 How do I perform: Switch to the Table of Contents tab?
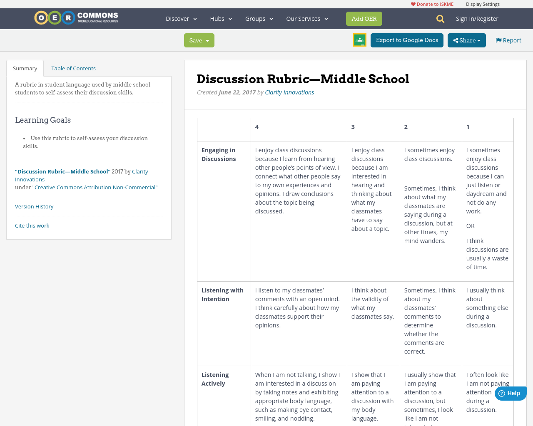click(73, 68)
